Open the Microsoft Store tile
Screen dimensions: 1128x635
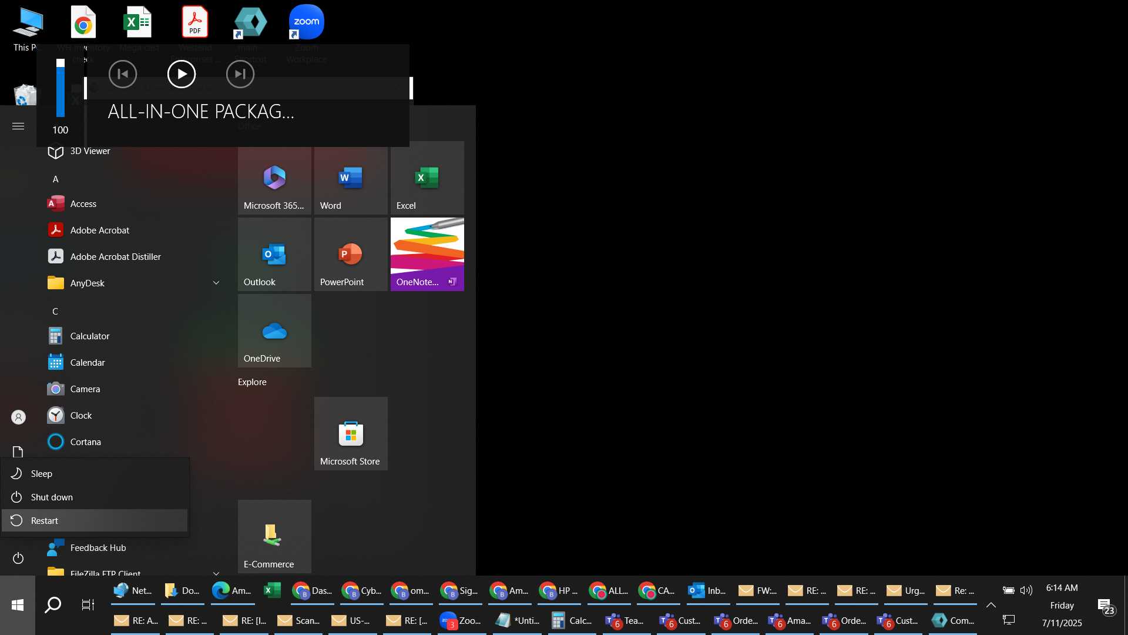(351, 433)
